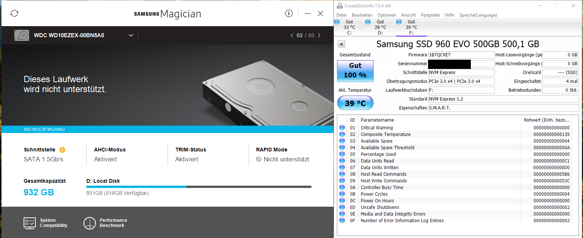Select the Data Units Written row
Viewport: 583px width, 238px height.
pyautogui.click(x=454, y=168)
